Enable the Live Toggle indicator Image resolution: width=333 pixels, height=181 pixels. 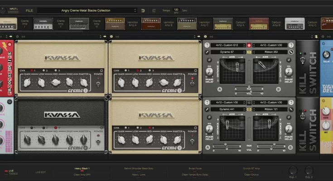click(x=5, y=171)
